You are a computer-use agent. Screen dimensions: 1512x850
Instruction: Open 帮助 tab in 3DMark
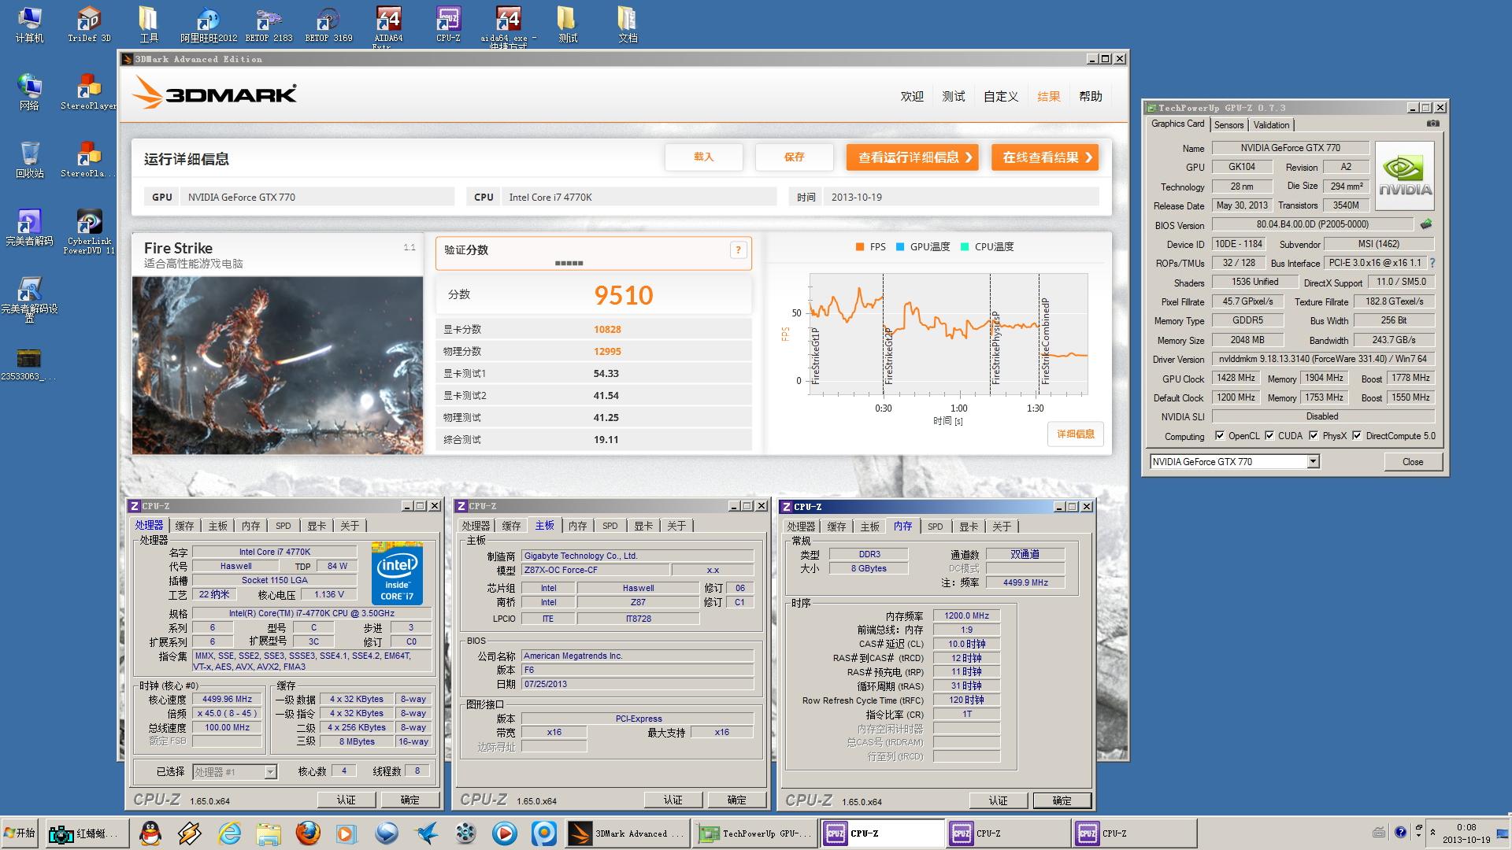click(x=1091, y=96)
